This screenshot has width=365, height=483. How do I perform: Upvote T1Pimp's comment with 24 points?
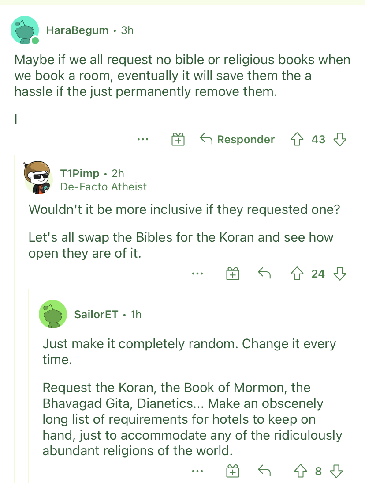[x=297, y=274]
